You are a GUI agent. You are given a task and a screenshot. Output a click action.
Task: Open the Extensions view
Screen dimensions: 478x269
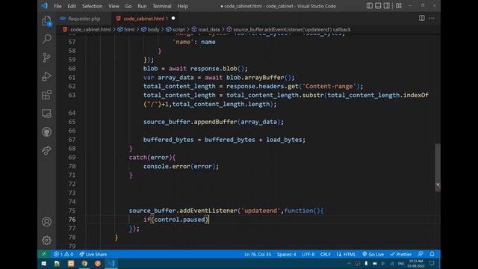46,95
